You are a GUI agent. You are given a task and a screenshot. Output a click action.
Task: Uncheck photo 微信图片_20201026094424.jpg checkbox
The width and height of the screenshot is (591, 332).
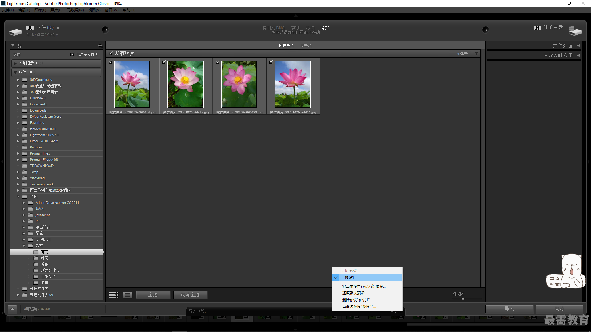(271, 62)
